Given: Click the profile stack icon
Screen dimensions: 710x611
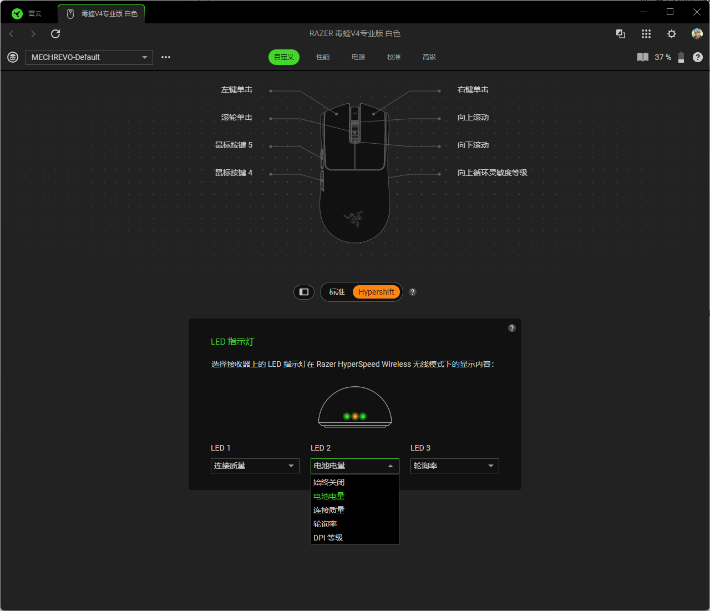Looking at the screenshot, I should pos(13,57).
